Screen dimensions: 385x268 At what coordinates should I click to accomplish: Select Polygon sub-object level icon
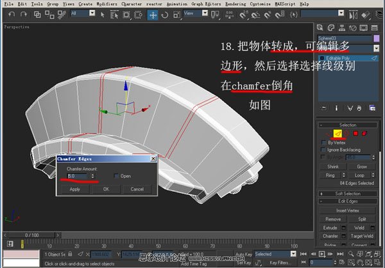coord(355,134)
